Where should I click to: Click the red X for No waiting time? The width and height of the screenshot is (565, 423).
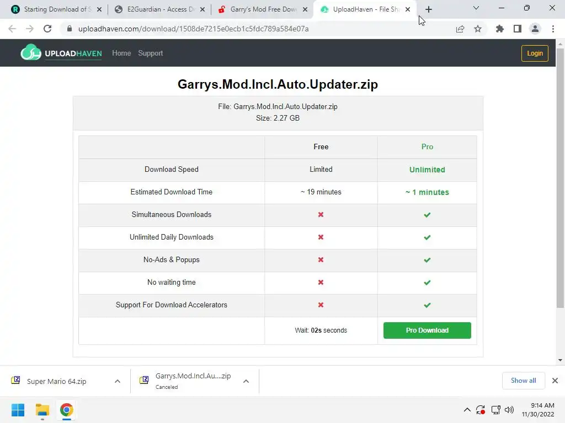coord(321,283)
